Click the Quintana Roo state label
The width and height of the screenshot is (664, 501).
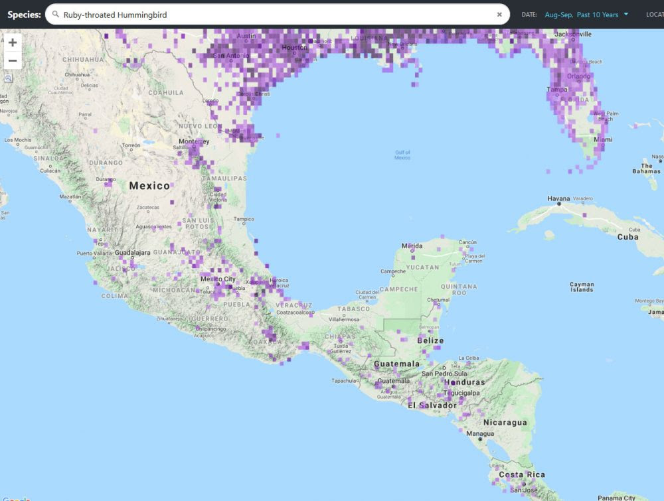(459, 290)
